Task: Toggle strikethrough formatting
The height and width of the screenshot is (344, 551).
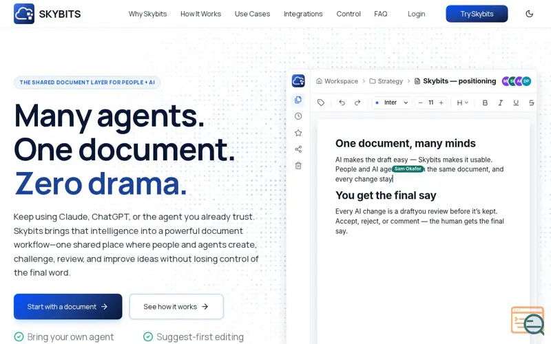Action: pos(531,103)
